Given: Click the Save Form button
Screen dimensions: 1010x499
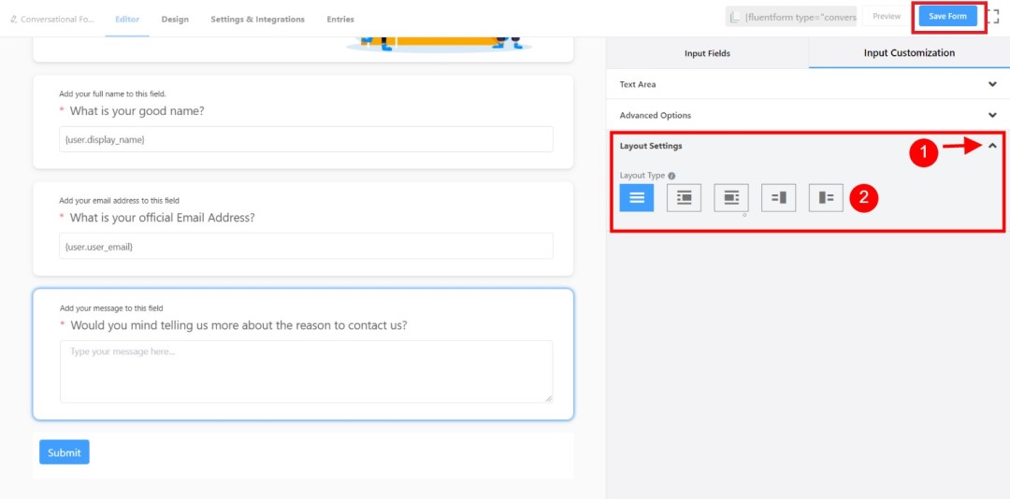Looking at the screenshot, I should pyautogui.click(x=947, y=16).
